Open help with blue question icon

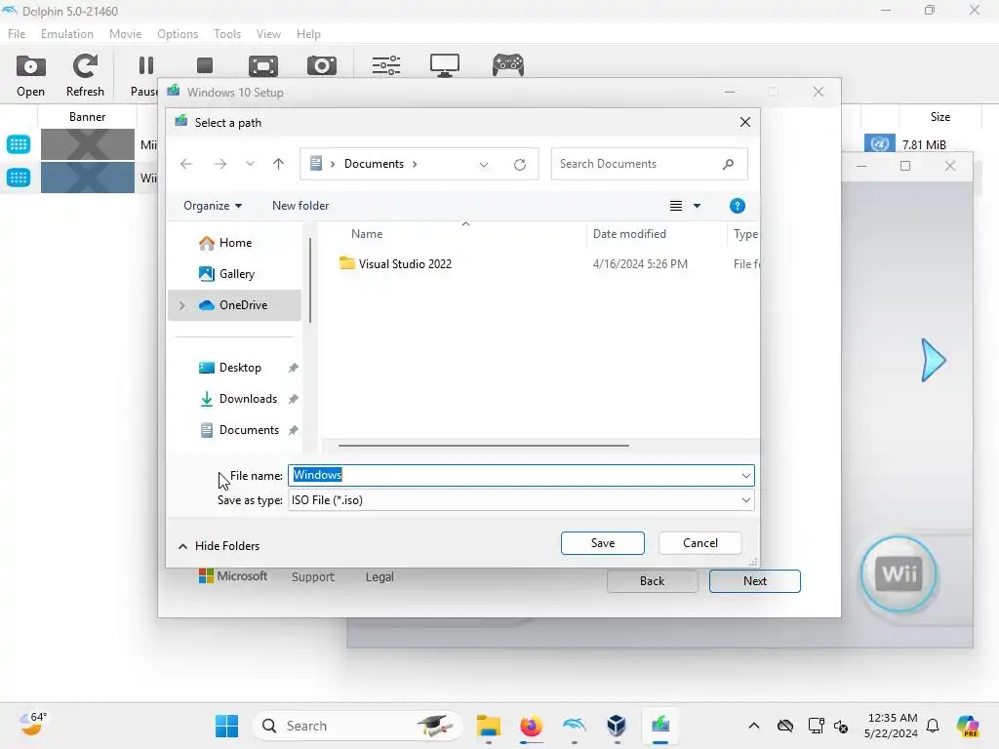coord(738,206)
